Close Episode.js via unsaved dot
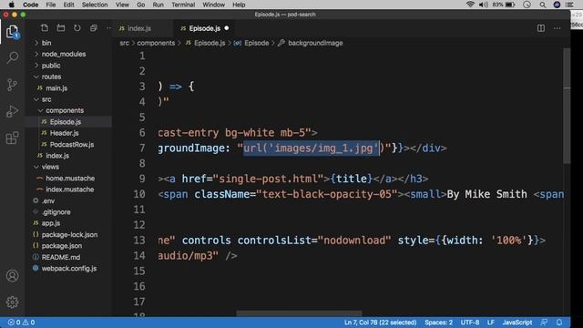Image resolution: width=583 pixels, height=328 pixels. tap(227, 28)
